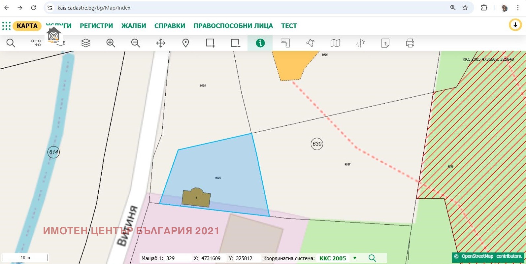This screenshot has width=526, height=264.
Task: Expand the KKC 2005 coordinate system dropdown
Action: [355, 258]
